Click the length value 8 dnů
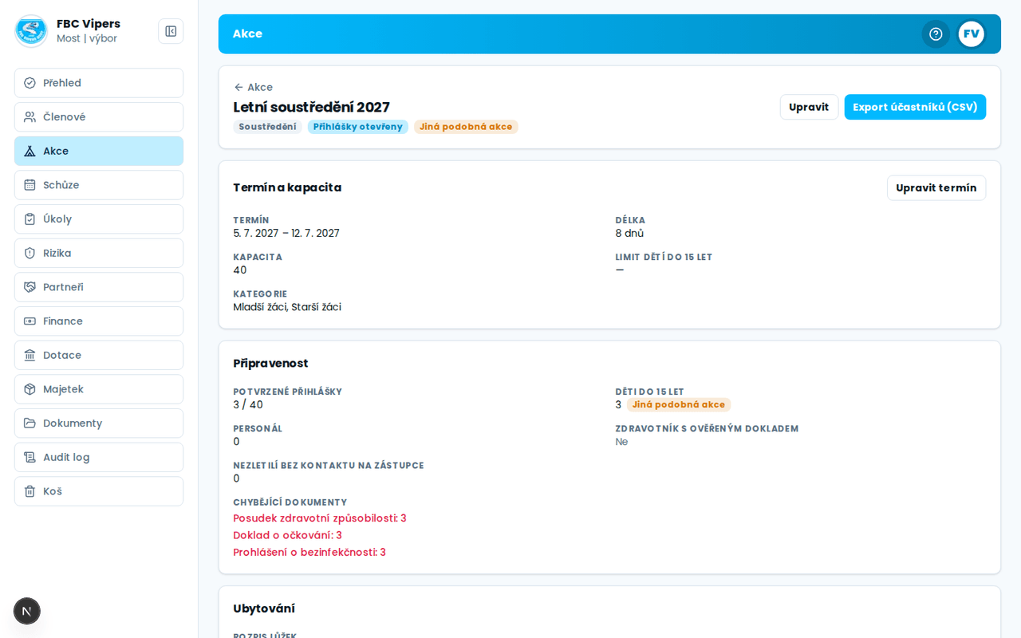The height and width of the screenshot is (638, 1021). click(x=629, y=233)
